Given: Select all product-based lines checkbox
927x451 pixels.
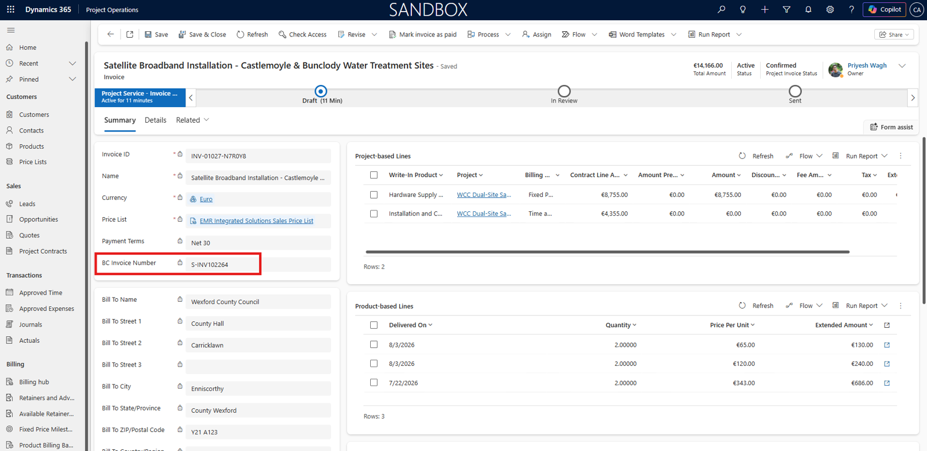Looking at the screenshot, I should point(374,325).
